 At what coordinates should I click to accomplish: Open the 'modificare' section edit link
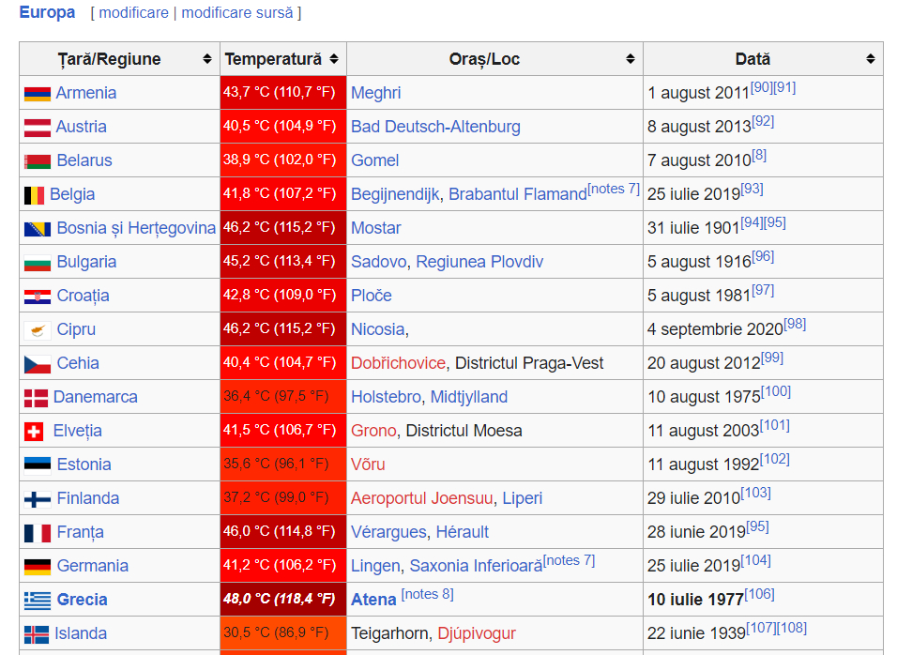[134, 12]
